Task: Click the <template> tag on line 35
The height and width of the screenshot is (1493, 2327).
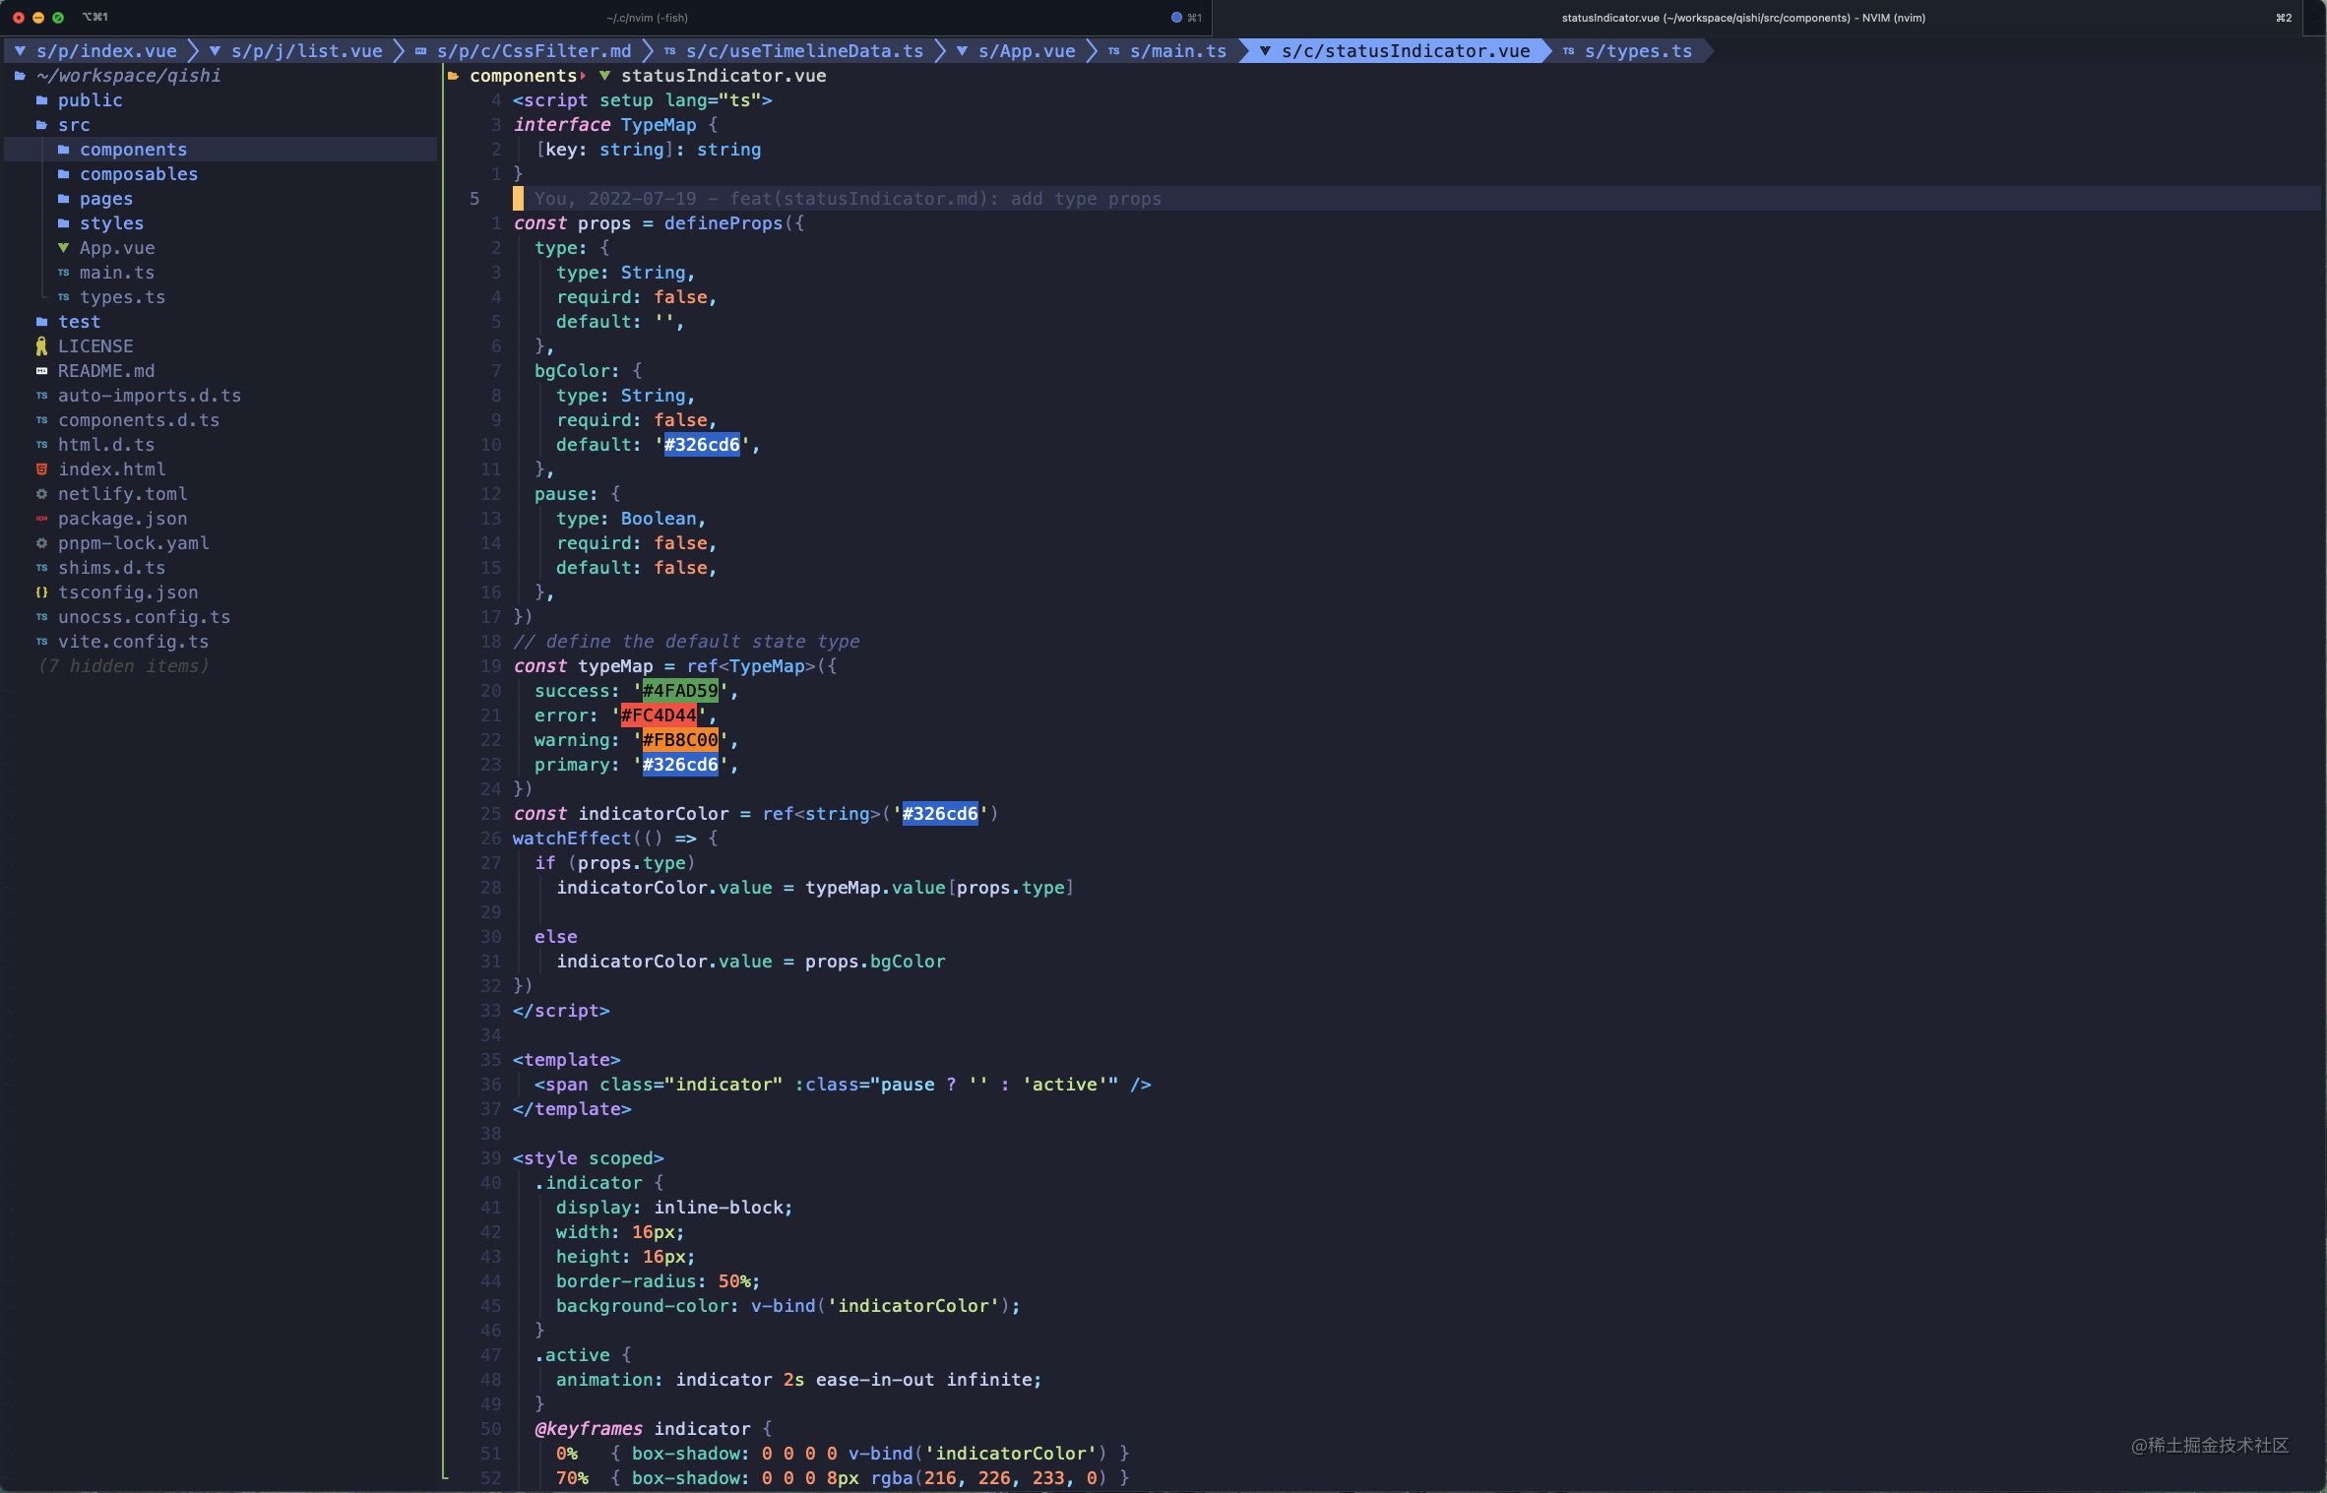Action: tap(566, 1060)
